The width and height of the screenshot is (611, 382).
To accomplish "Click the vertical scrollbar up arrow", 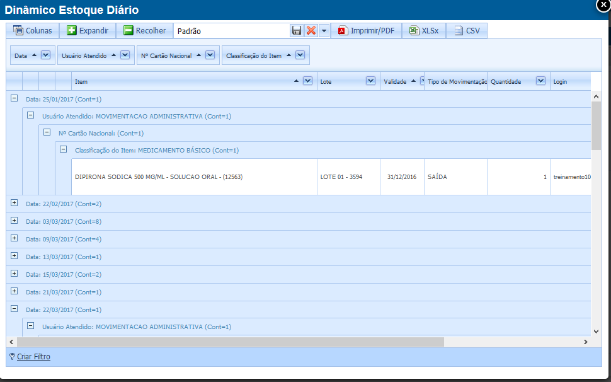I will 596,96.
